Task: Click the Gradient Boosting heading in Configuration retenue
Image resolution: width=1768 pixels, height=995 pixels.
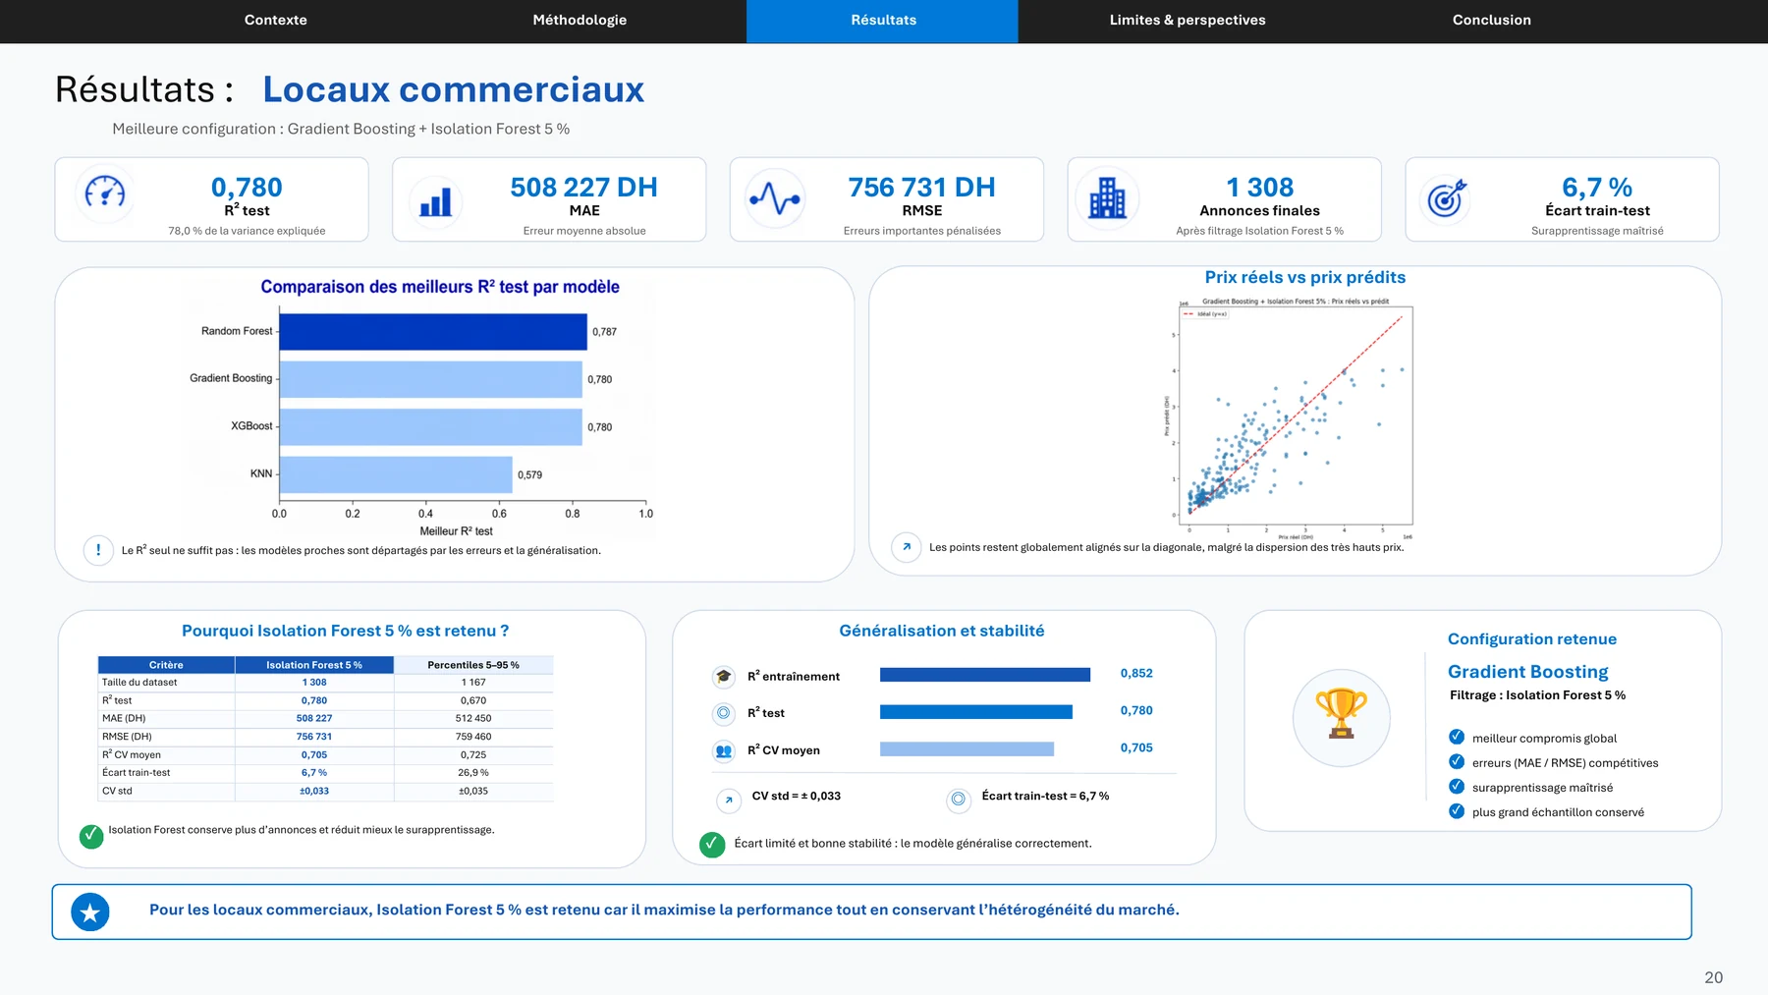Action: click(1527, 672)
